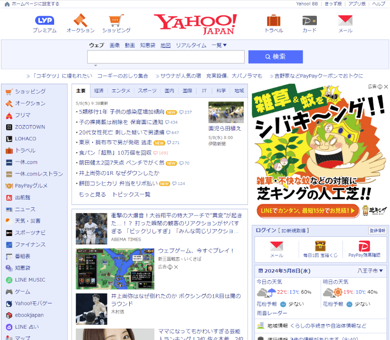
Task: Click inside the search input box
Action: 165,57
